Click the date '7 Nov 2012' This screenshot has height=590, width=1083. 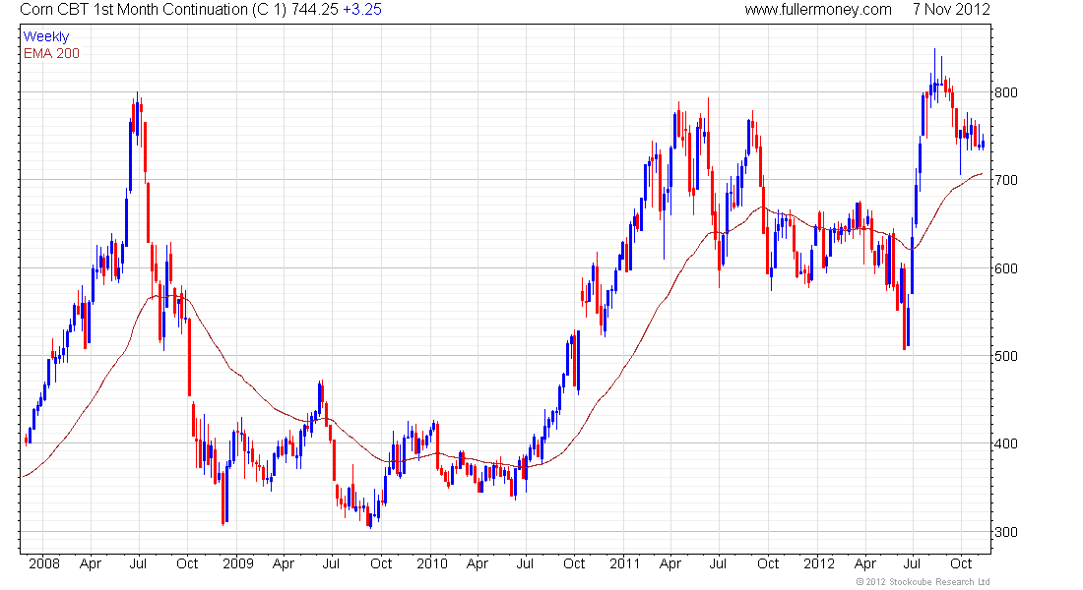(951, 10)
